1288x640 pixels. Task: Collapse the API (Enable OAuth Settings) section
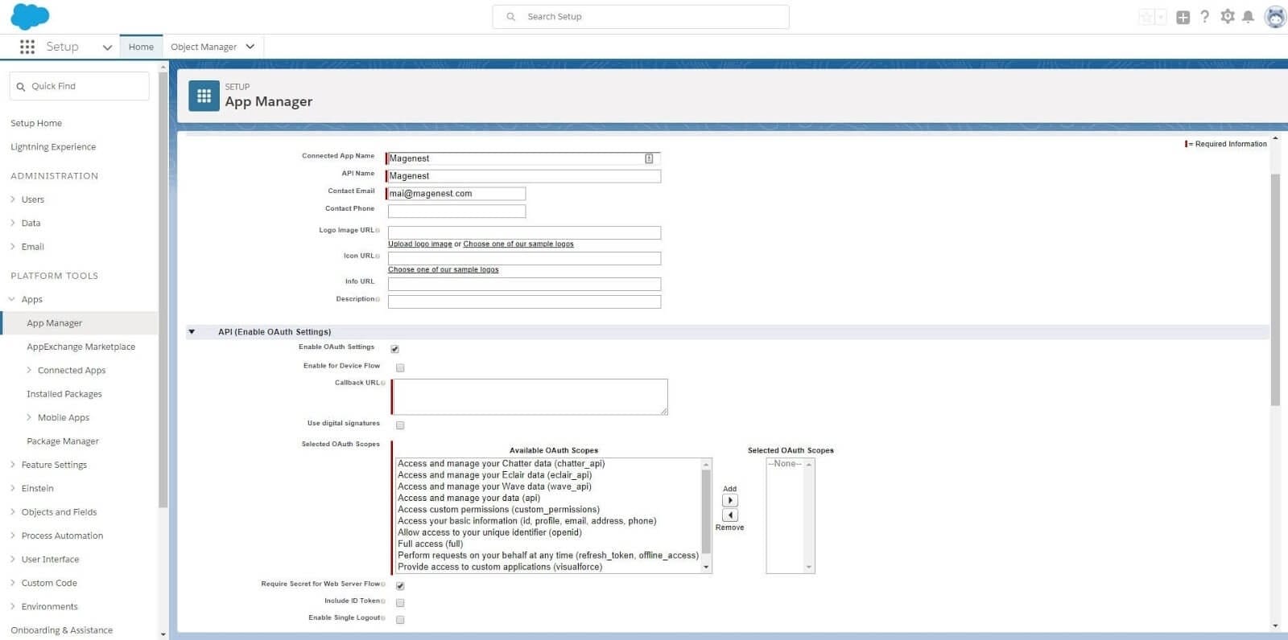pos(192,331)
